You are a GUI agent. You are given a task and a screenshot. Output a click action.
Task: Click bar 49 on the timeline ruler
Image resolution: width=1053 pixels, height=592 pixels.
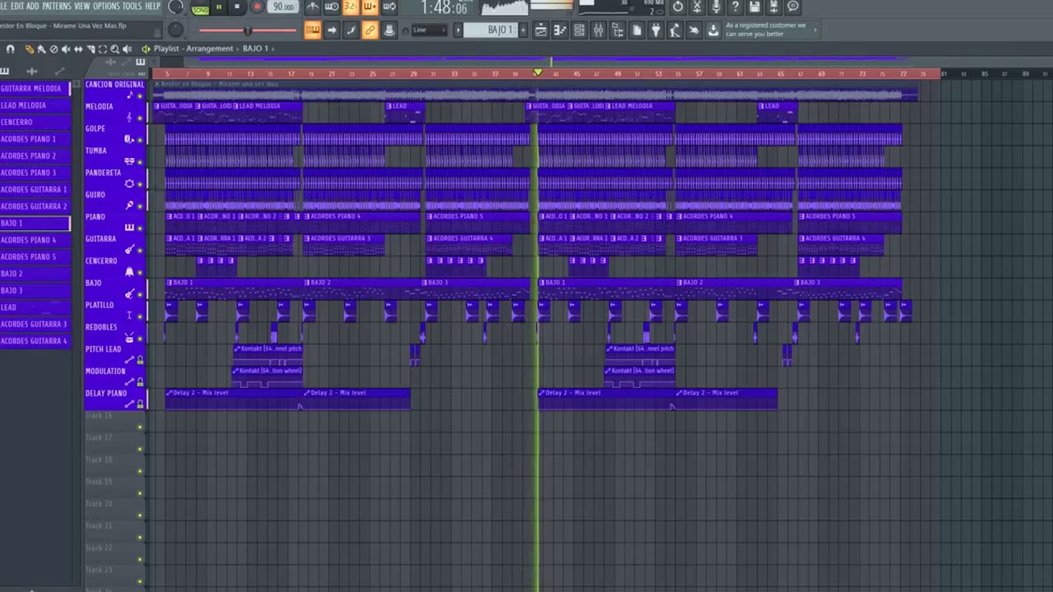pos(618,74)
